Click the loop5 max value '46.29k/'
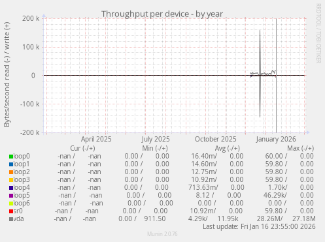325x242 pixels. point(275,195)
